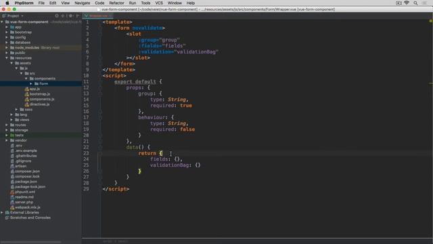The image size is (433, 244).
Task: Expand the config folder
Action: pos(7,37)
